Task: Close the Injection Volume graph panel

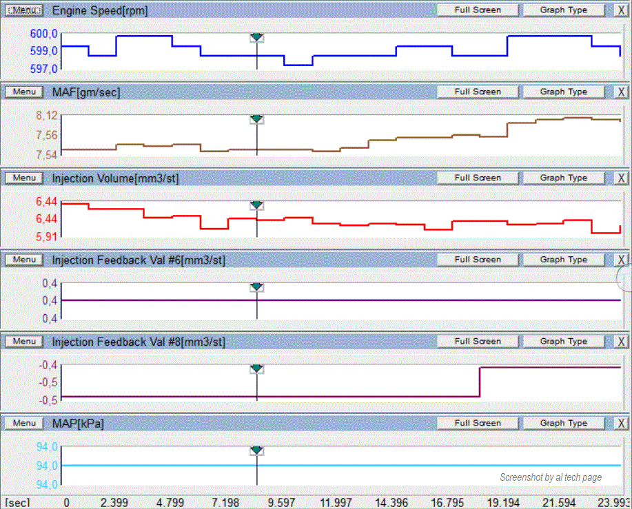Action: (620, 178)
